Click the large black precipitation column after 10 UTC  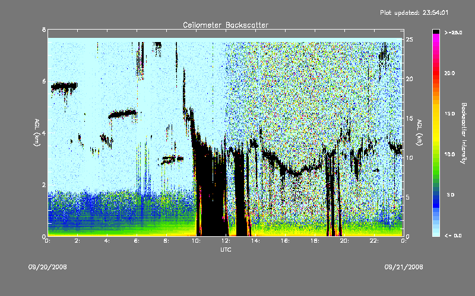tap(211, 194)
